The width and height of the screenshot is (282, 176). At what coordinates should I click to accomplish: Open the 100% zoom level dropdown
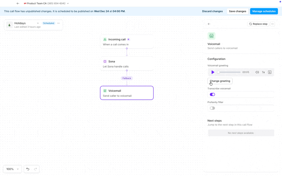[x=12, y=169]
